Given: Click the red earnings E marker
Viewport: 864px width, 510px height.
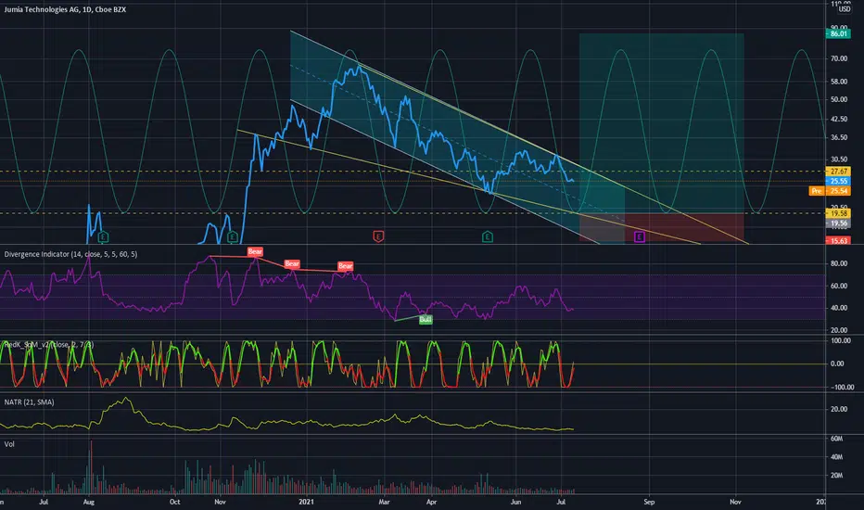Looking at the screenshot, I should (378, 236).
